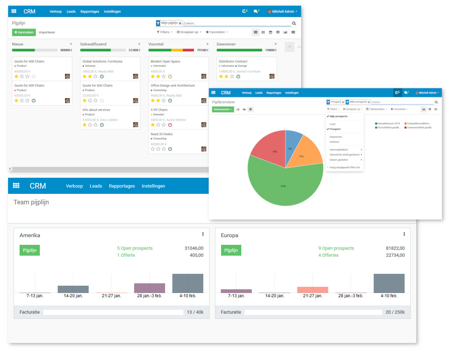Open the graph view icon in Pijplijn toolbar
This screenshot has width=454, height=351.
pyautogui.click(x=285, y=32)
